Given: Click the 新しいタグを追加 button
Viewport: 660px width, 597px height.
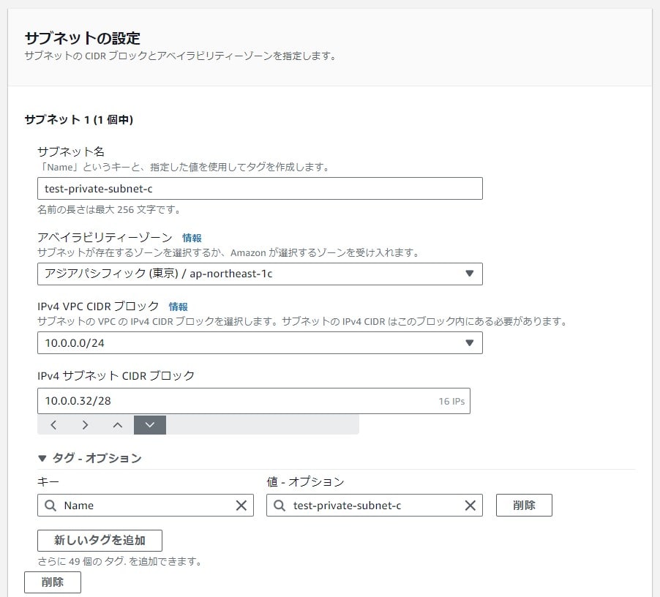Looking at the screenshot, I should pos(100,540).
